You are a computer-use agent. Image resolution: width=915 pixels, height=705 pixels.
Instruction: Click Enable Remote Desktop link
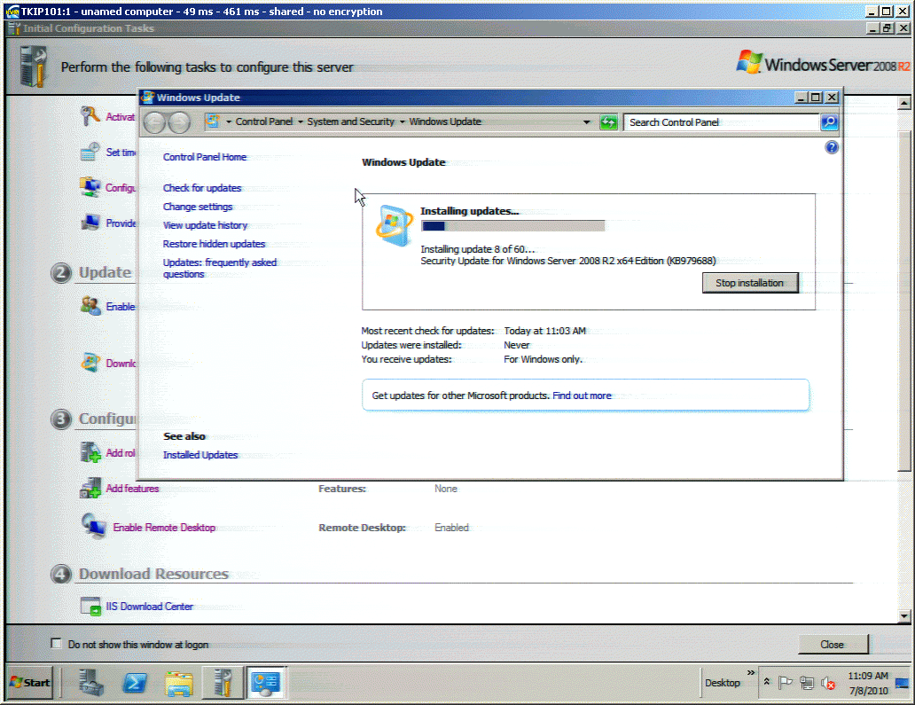pos(164,528)
